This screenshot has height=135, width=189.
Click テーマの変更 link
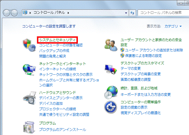click(131, 68)
